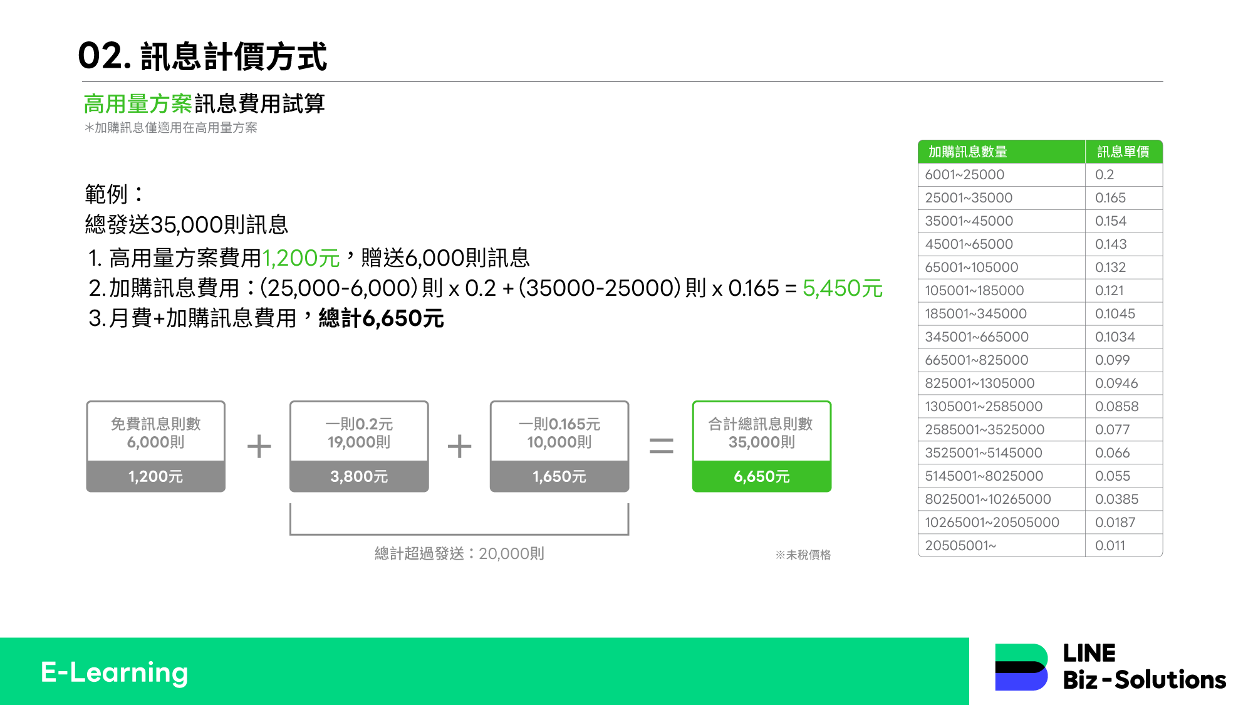Click the 0.0187 unit price cell
The width and height of the screenshot is (1253, 705).
[1115, 523]
